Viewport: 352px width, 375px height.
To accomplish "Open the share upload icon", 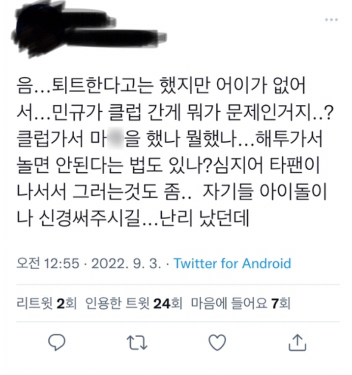I will click(297, 343).
